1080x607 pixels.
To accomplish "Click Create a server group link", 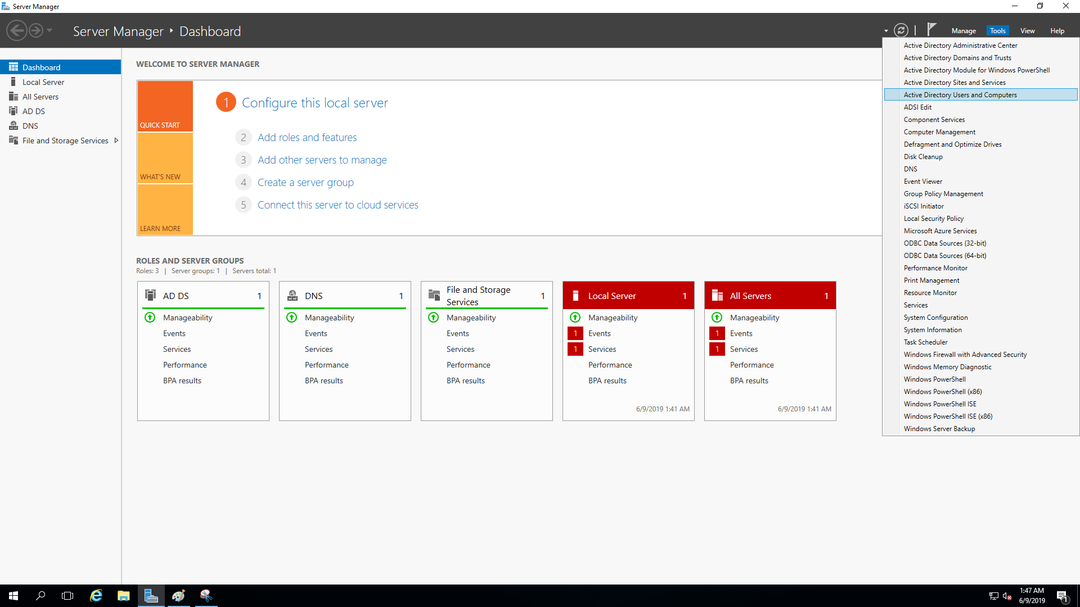I will 305,183.
